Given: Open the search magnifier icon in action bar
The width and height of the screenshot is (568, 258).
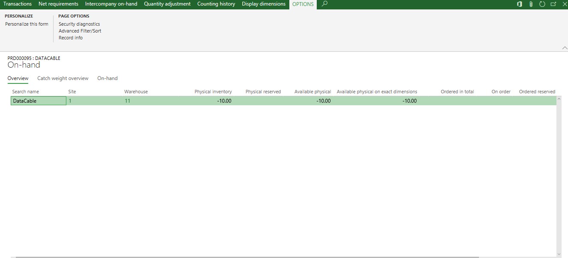Looking at the screenshot, I should coord(324,4).
